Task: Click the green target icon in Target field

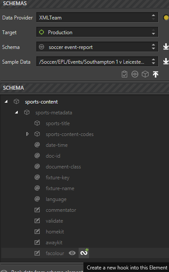Action: [41, 32]
